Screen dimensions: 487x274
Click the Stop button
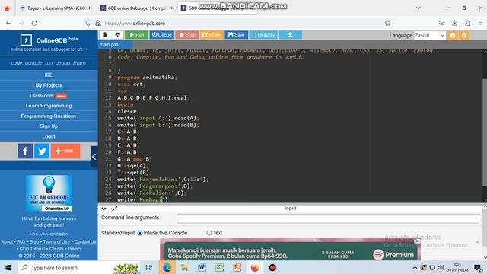point(187,35)
